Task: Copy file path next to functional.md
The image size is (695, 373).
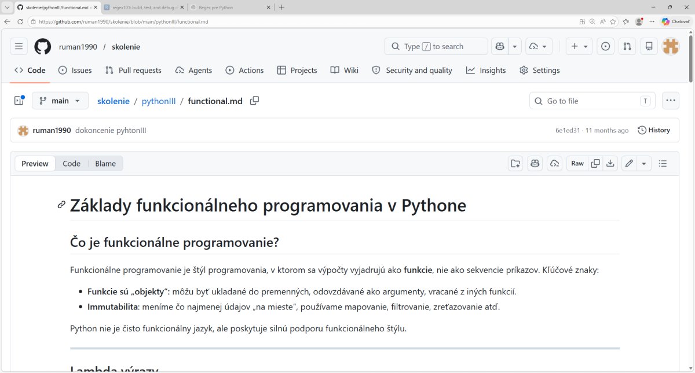Action: tap(254, 101)
